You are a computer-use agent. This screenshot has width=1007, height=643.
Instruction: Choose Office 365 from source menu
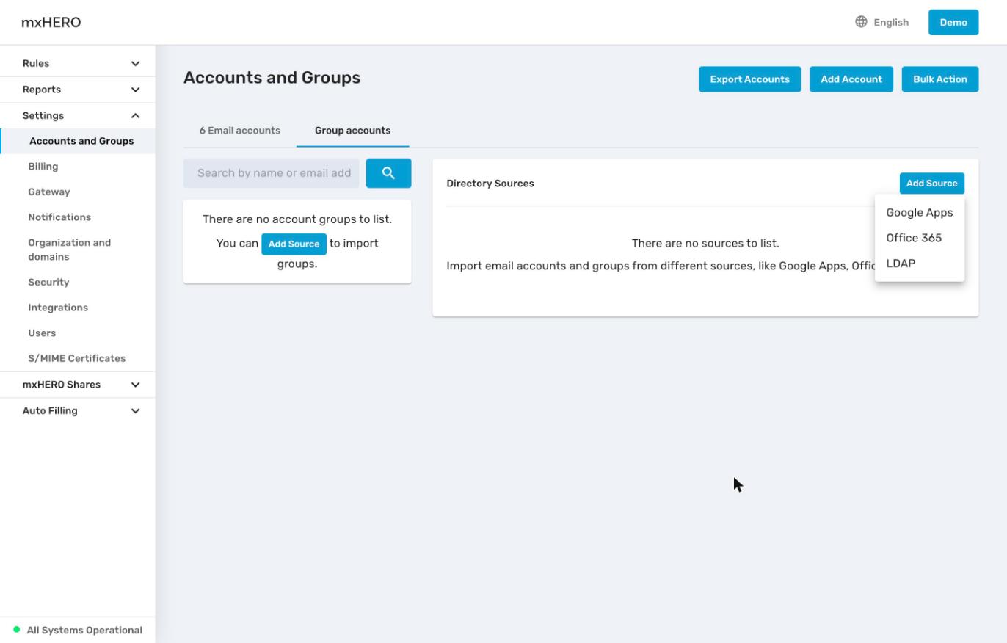click(x=920, y=238)
